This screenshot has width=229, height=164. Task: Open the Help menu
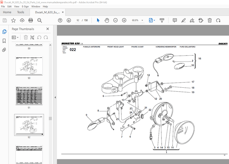pos(45,7)
